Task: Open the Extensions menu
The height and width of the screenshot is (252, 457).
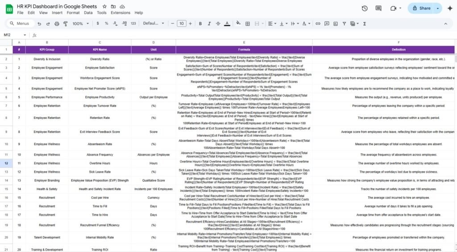Action: (x=120, y=13)
